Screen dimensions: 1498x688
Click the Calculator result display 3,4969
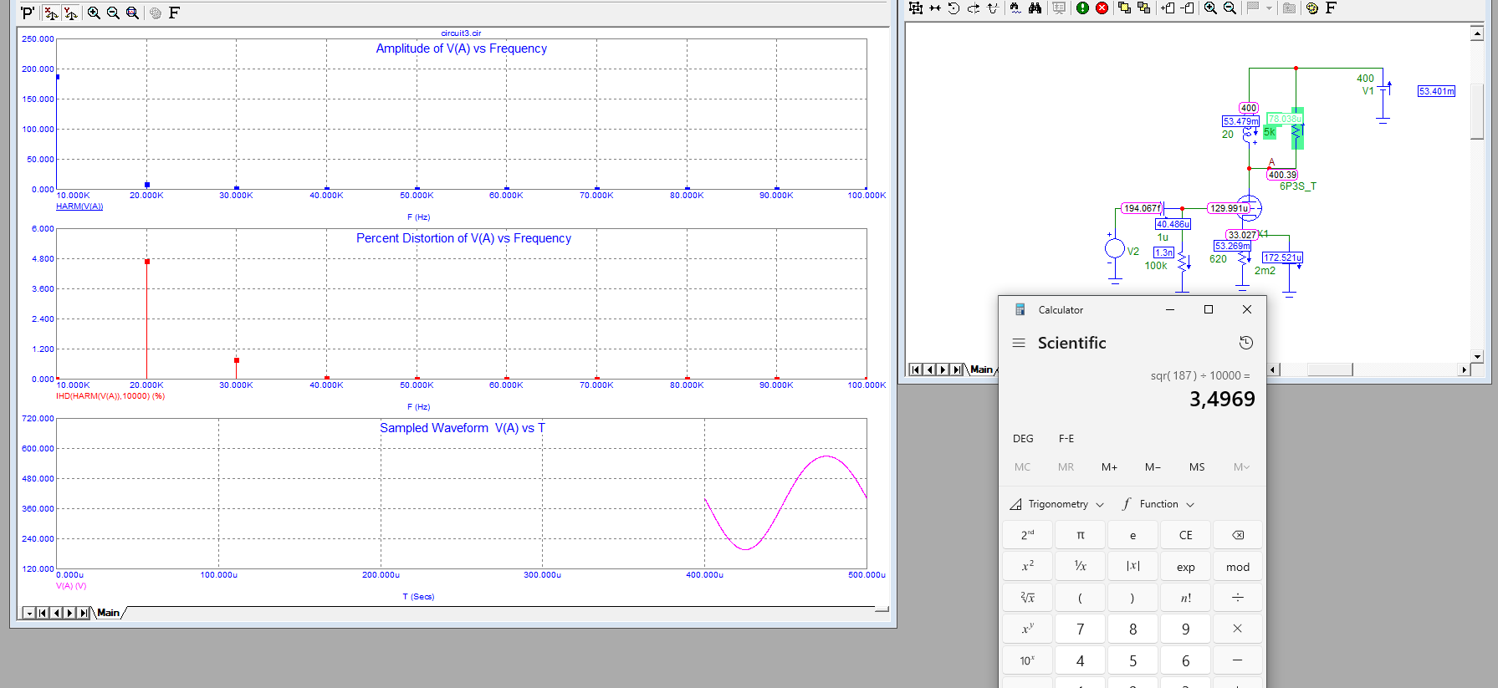click(1222, 399)
